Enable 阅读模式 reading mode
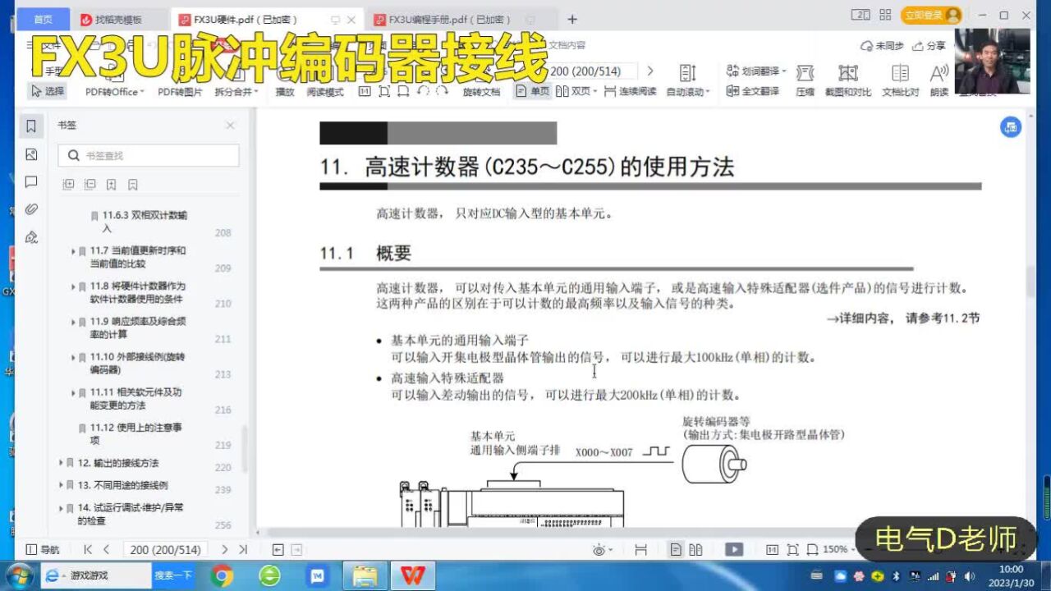This screenshot has width=1051, height=591. click(x=325, y=92)
